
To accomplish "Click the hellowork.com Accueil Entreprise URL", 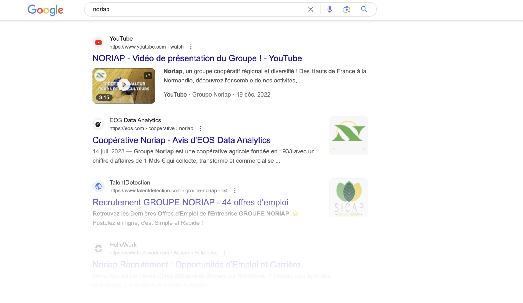I will 163,253.
